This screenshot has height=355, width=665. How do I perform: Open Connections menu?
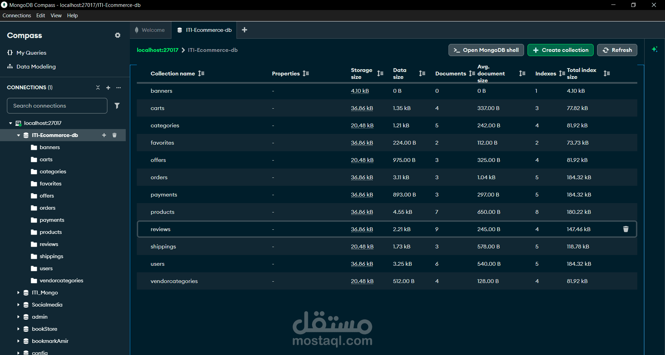pos(17,16)
